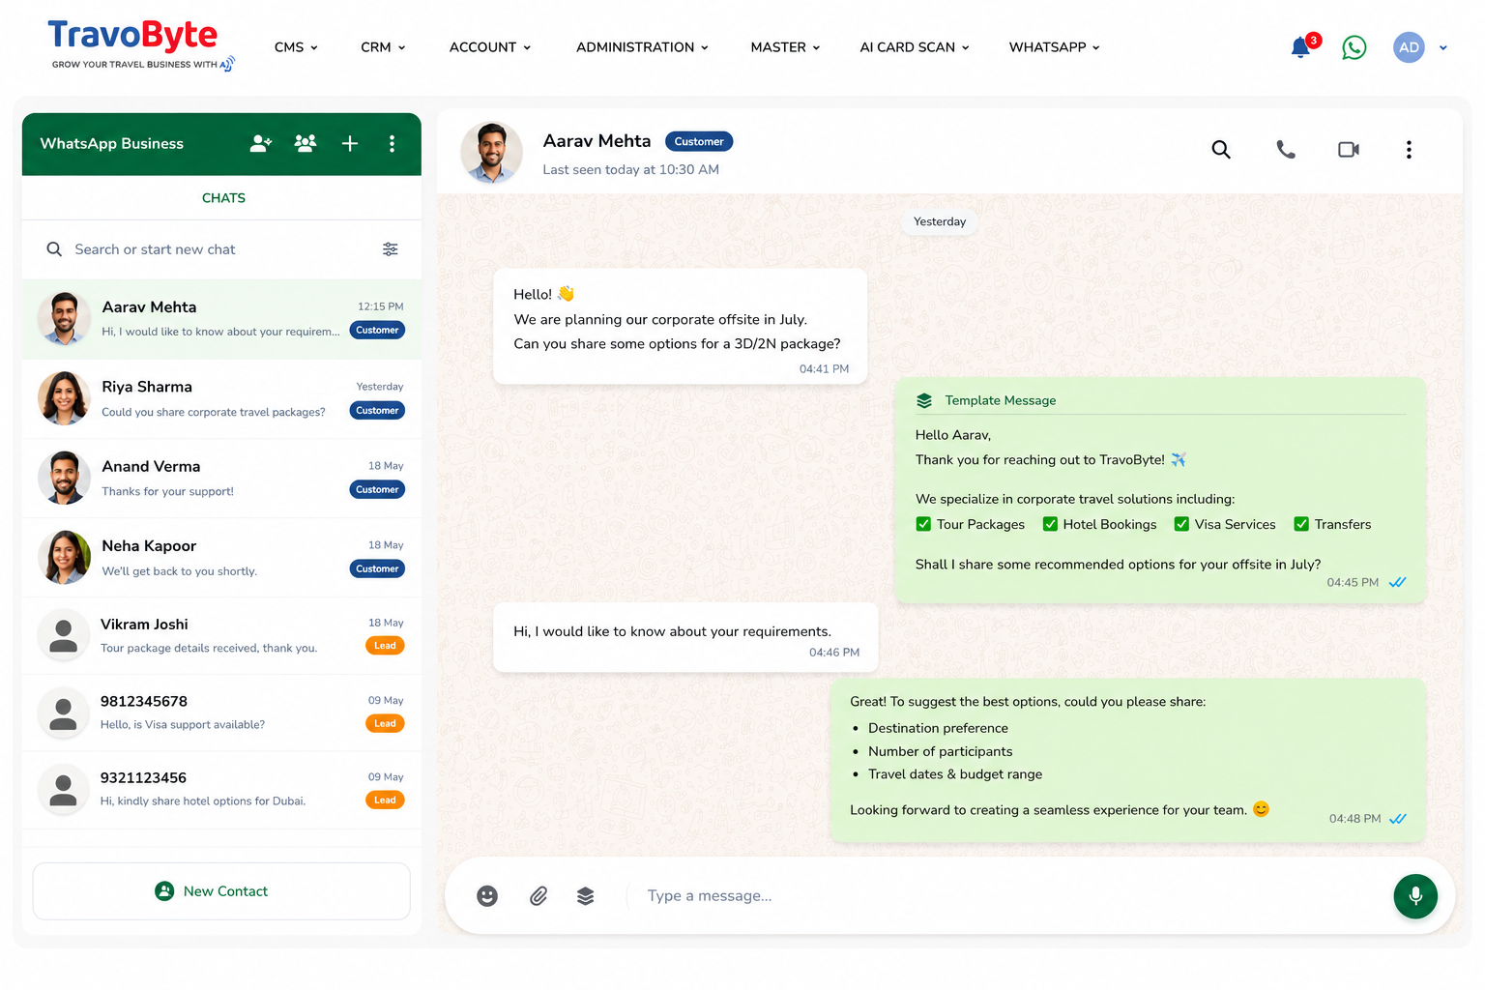Open the notifications bell

pos(1300,47)
